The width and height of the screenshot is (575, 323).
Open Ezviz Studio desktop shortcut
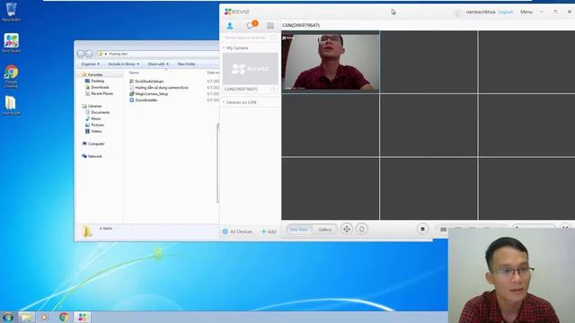click(x=12, y=43)
